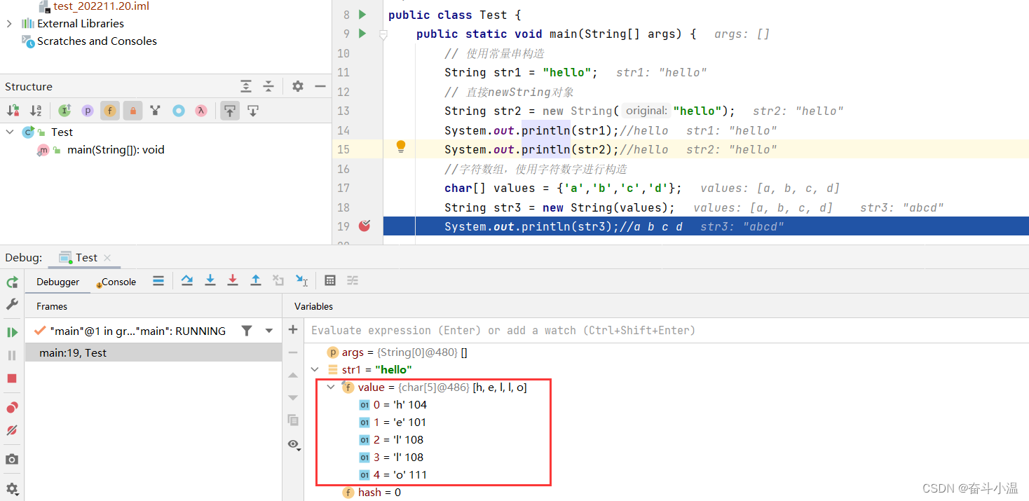Click Step Over in debug toolbar

click(187, 280)
